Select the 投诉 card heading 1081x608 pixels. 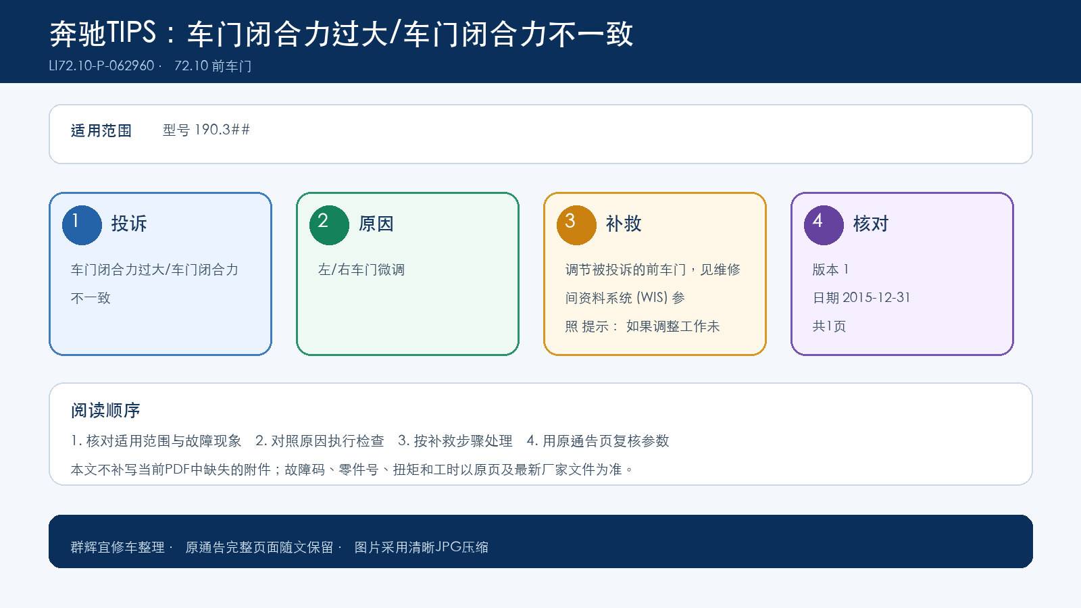coord(129,224)
